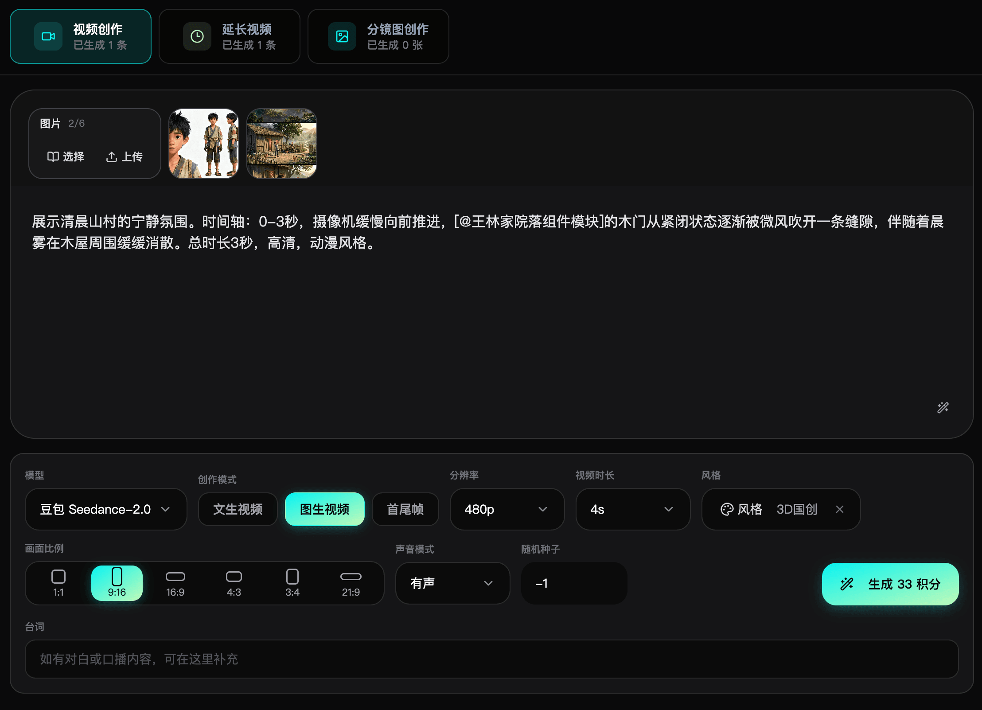Open the 风格 3D国创 style selector
This screenshot has height=710, width=982.
[x=781, y=509]
